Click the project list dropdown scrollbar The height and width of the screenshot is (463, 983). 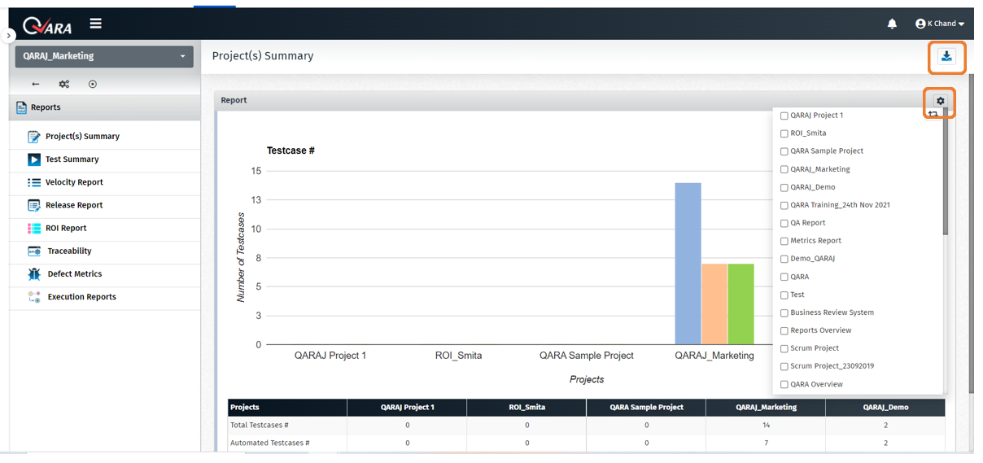[x=945, y=171]
